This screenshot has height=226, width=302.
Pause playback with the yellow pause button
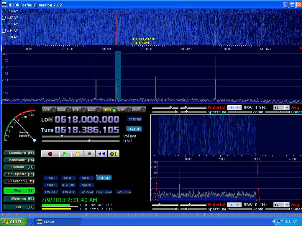coord(77,154)
